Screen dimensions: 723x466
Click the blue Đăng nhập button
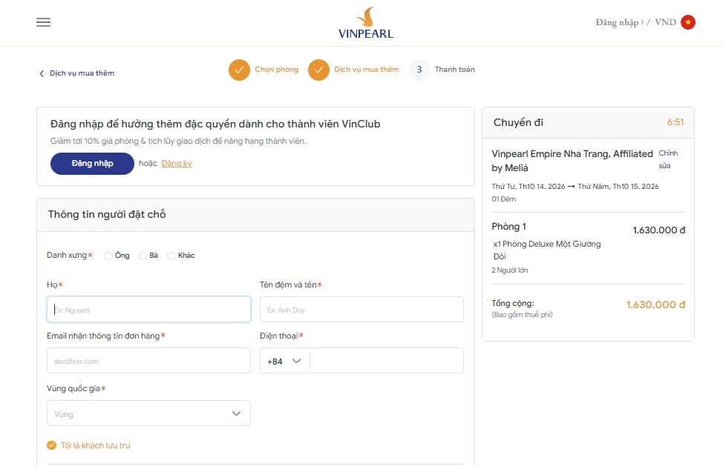pyautogui.click(x=92, y=163)
